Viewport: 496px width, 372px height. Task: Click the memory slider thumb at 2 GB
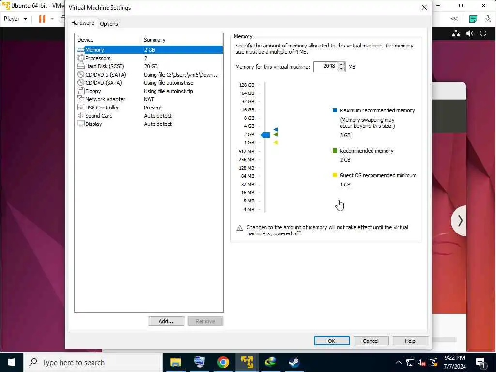click(x=265, y=135)
